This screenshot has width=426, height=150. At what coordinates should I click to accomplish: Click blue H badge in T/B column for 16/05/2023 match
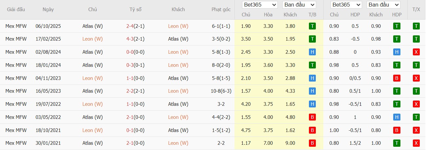312,91
